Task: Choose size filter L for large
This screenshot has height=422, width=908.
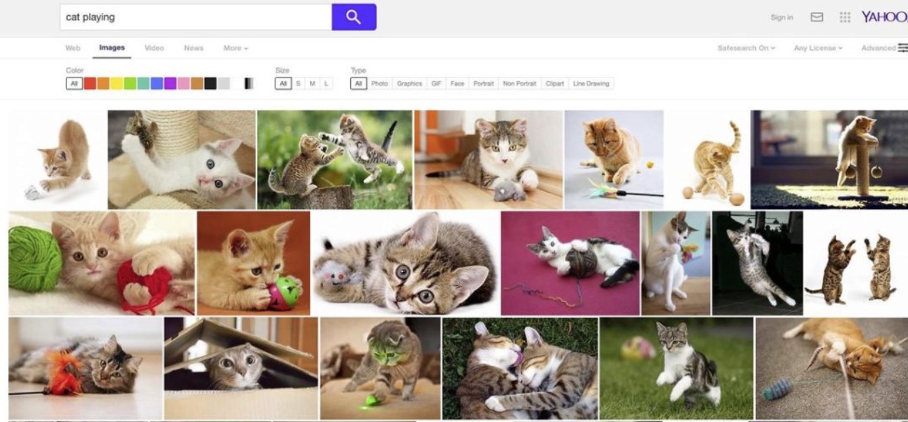Action: (326, 83)
